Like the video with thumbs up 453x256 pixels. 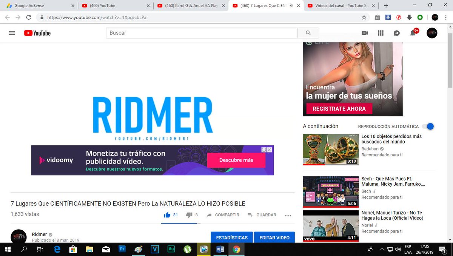click(x=167, y=215)
